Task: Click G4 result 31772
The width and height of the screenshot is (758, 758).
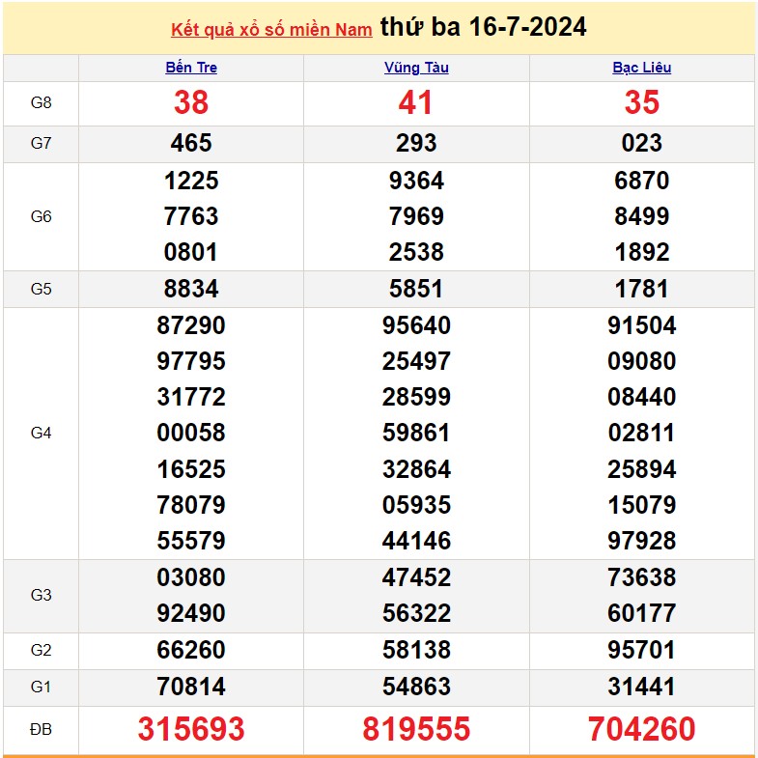Action: pos(191,398)
